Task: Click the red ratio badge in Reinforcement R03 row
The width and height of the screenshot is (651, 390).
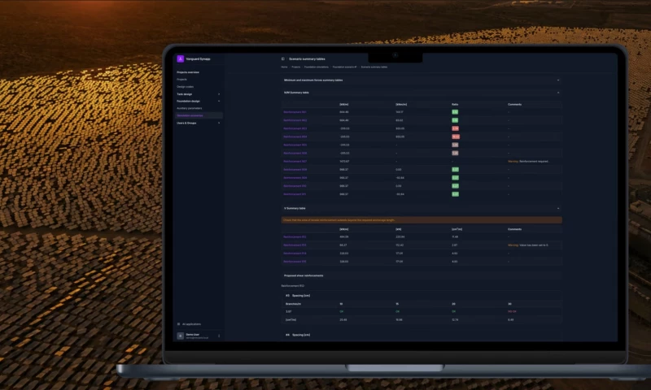Action: (455, 128)
